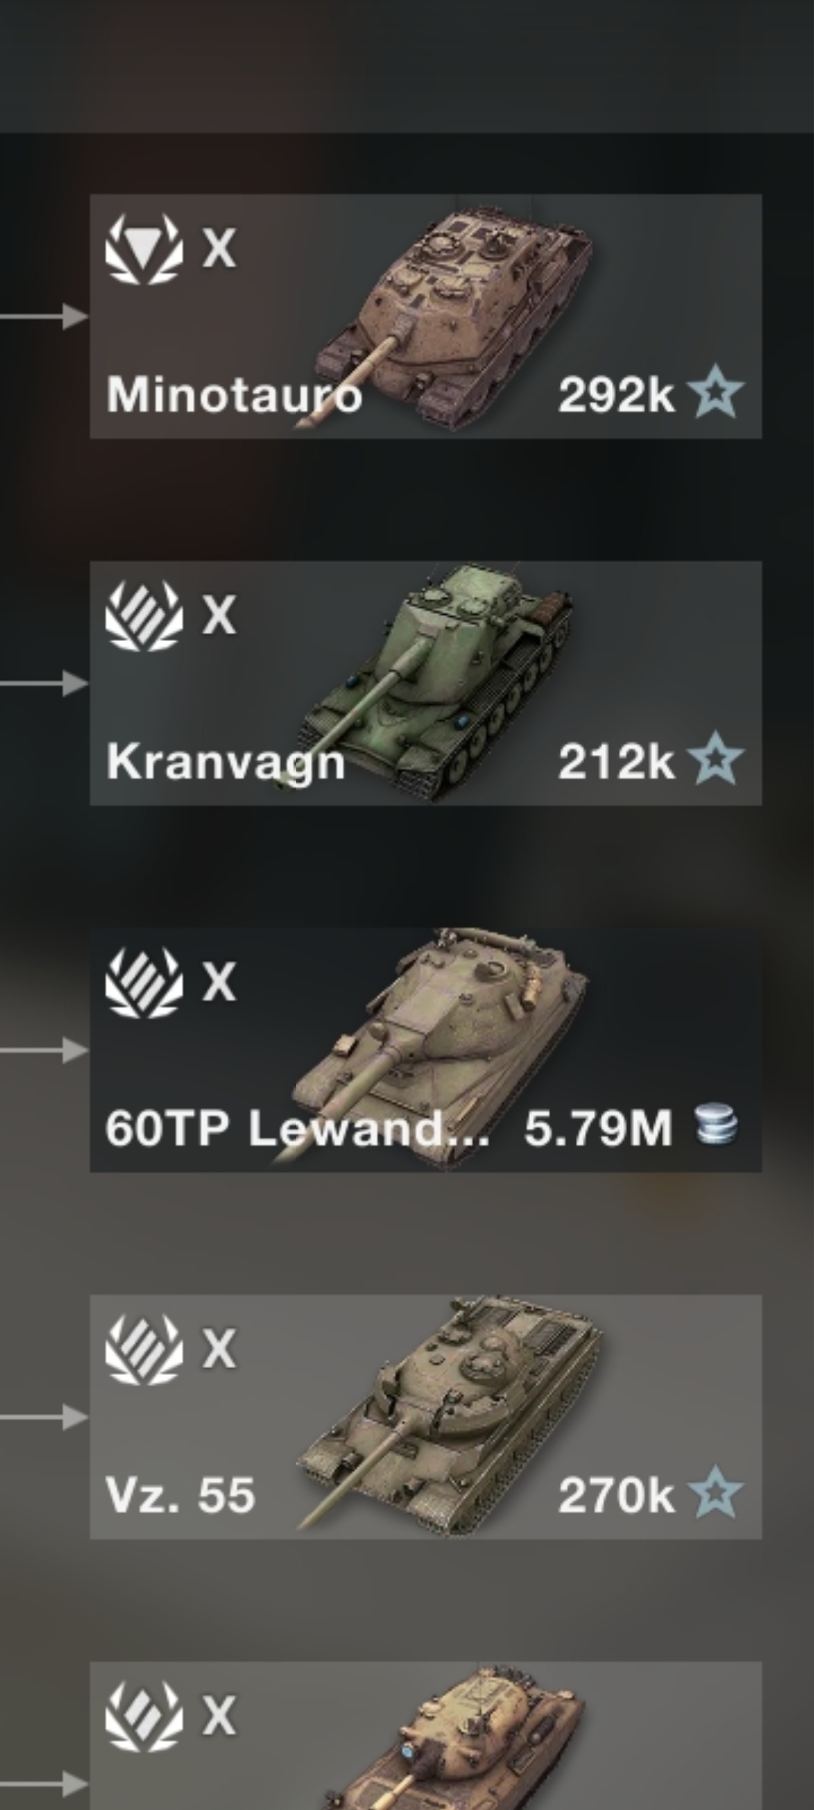The height and width of the screenshot is (1810, 814).
Task: Click the arrow leading to the Minotauro card
Action: pos(44,316)
